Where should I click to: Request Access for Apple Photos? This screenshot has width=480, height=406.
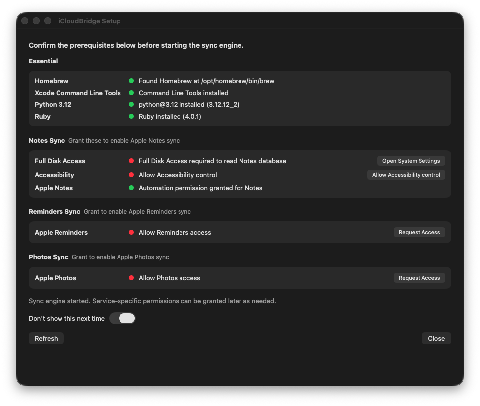419,277
